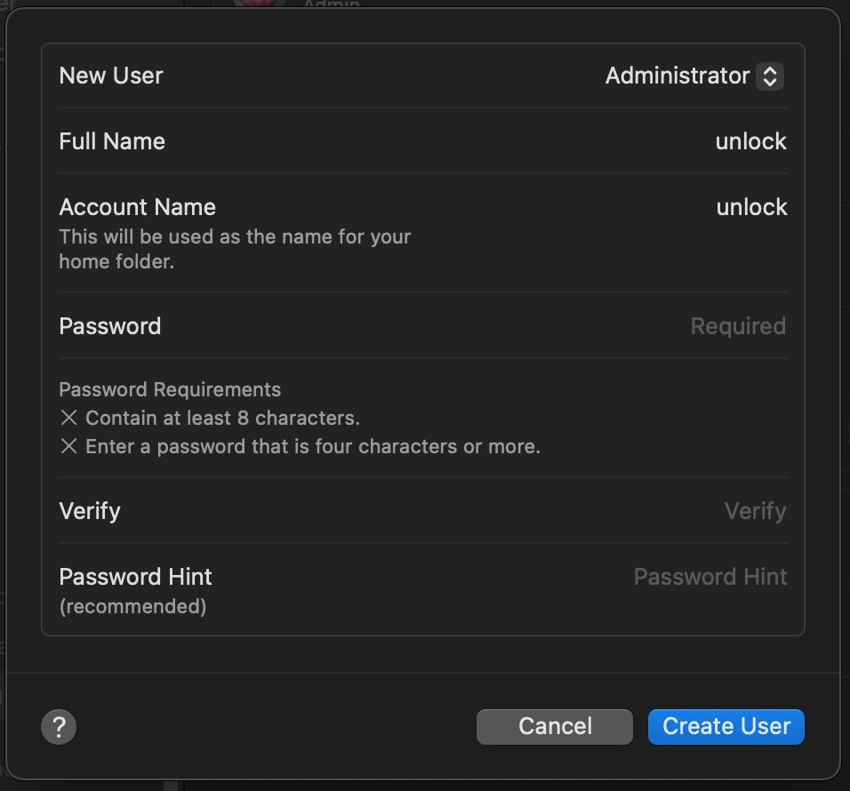The width and height of the screenshot is (850, 791).
Task: Click the Help question mark icon
Action: tap(59, 726)
